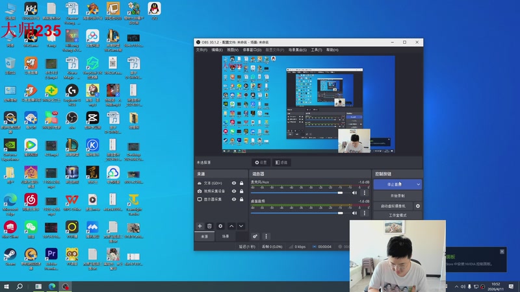Image resolution: width=520 pixels, height=292 pixels.
Task: Mute 麦克风/Aux with speaker icon
Action: pos(354,193)
